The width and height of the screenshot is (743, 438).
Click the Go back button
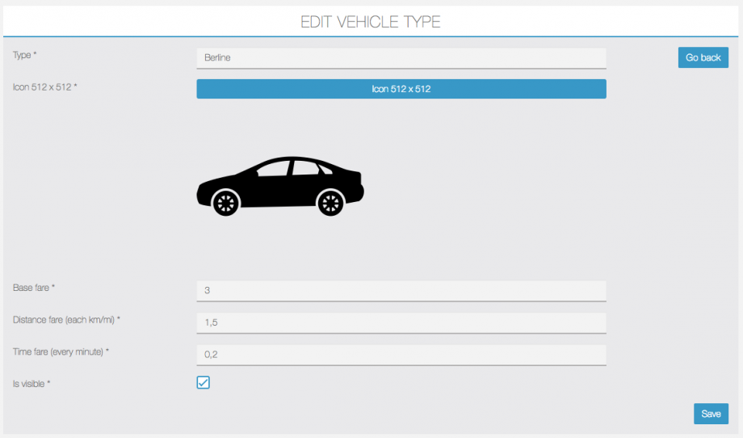(x=703, y=57)
